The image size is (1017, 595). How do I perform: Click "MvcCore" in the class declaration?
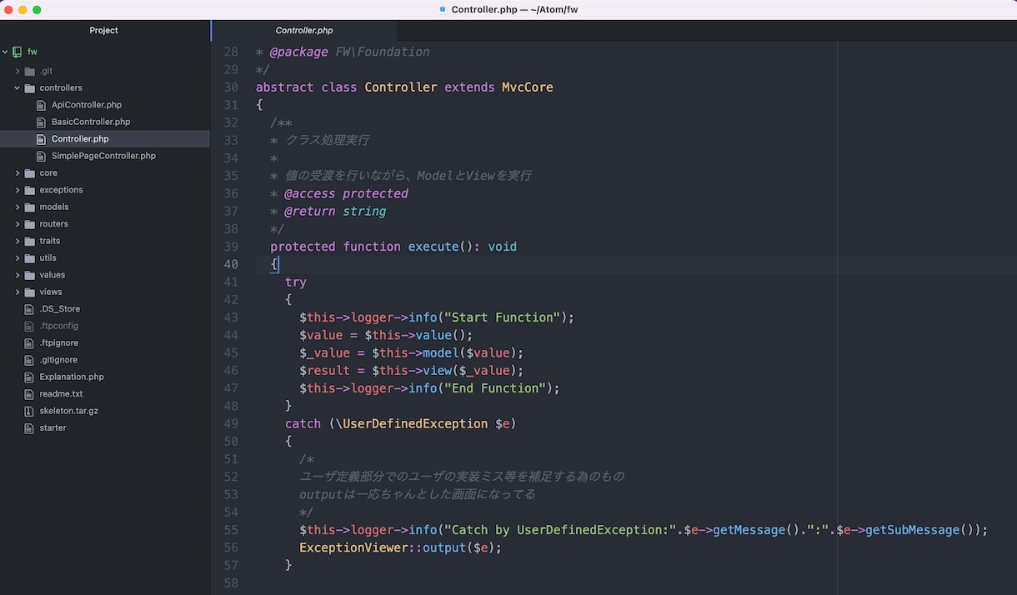pos(528,87)
